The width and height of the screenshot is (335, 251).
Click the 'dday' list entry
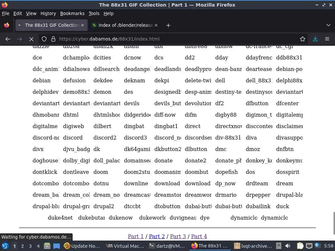pos(221,58)
